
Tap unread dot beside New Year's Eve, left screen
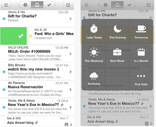4,107
